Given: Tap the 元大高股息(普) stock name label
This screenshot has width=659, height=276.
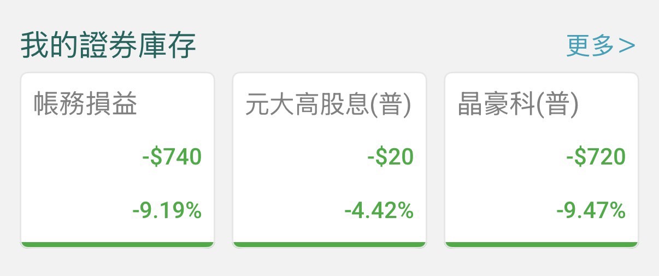Looking at the screenshot, I should pos(328,104).
